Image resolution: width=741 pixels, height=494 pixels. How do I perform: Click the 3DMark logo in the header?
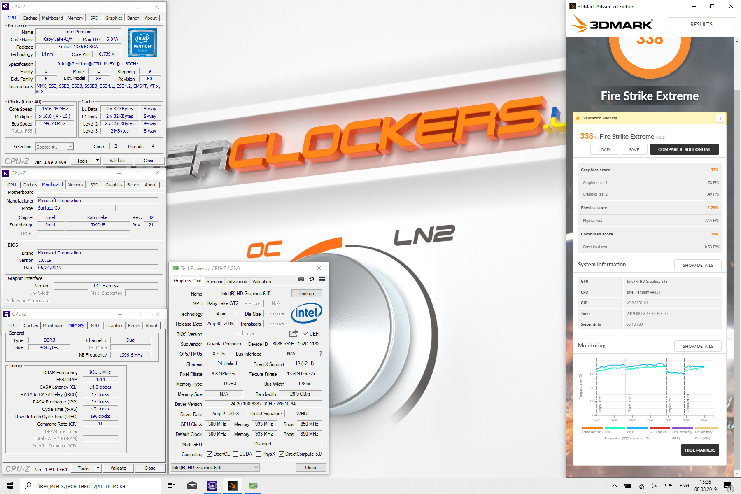[x=612, y=24]
